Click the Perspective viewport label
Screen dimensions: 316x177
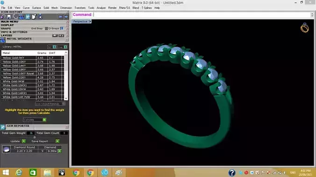(80, 21)
